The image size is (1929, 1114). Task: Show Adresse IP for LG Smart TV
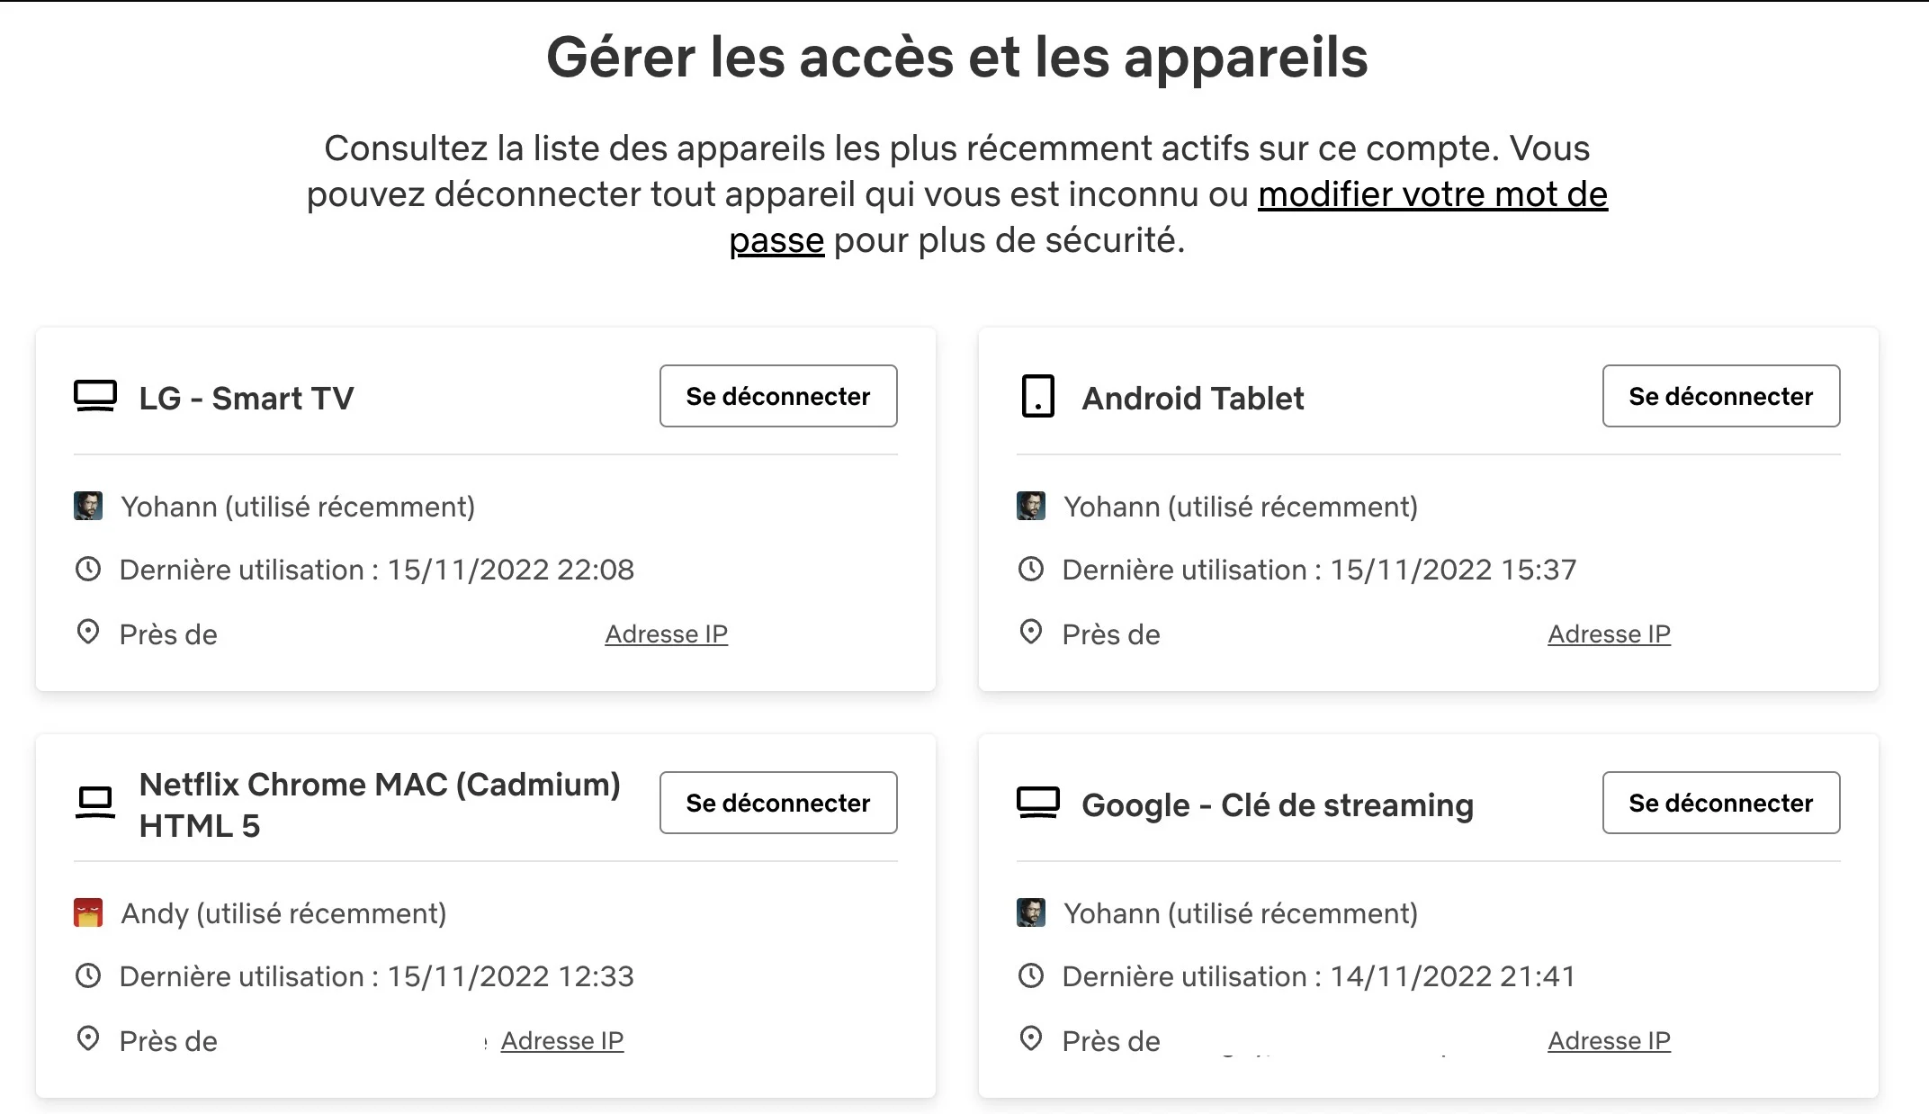(666, 634)
